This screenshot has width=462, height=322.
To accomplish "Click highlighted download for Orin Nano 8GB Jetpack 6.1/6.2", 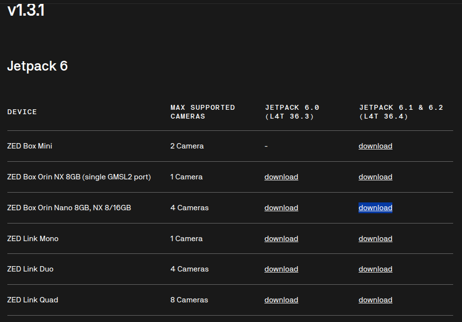I will (x=375, y=208).
